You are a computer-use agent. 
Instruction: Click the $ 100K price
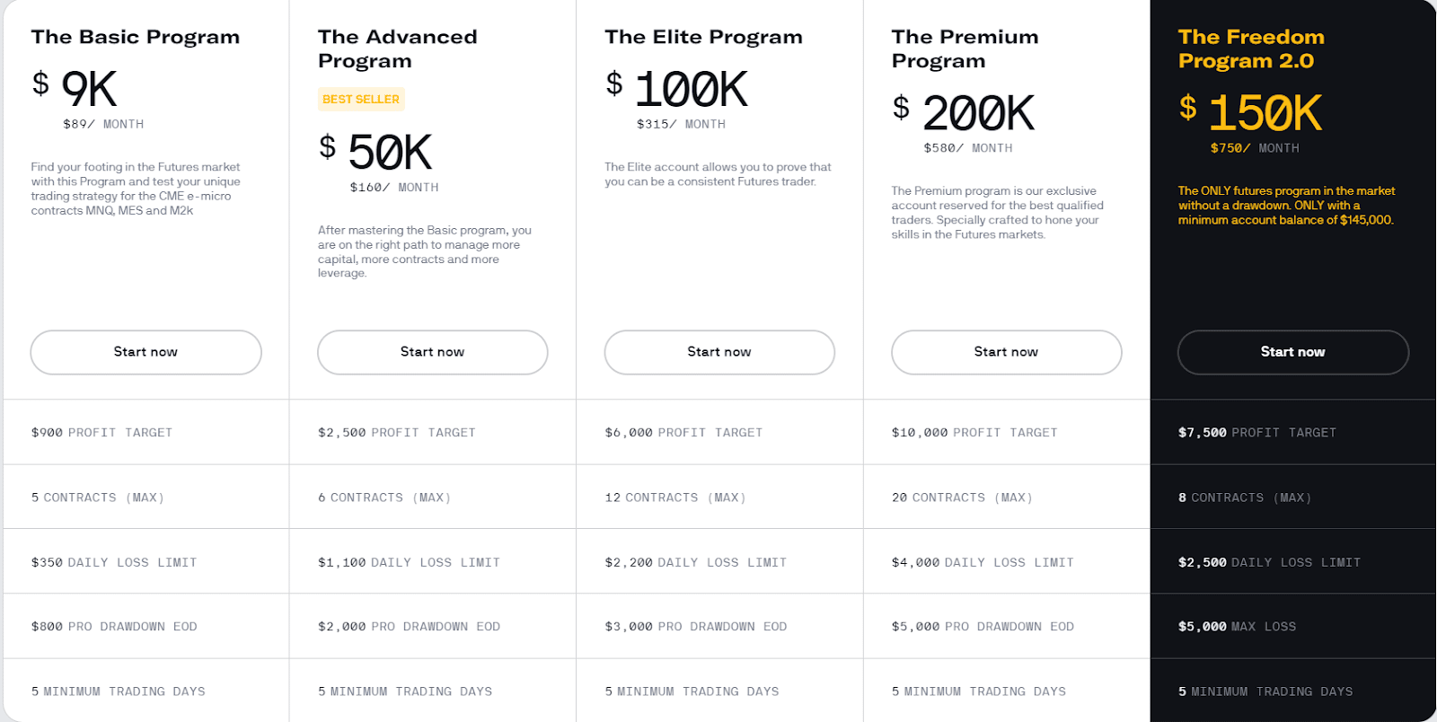coord(676,88)
